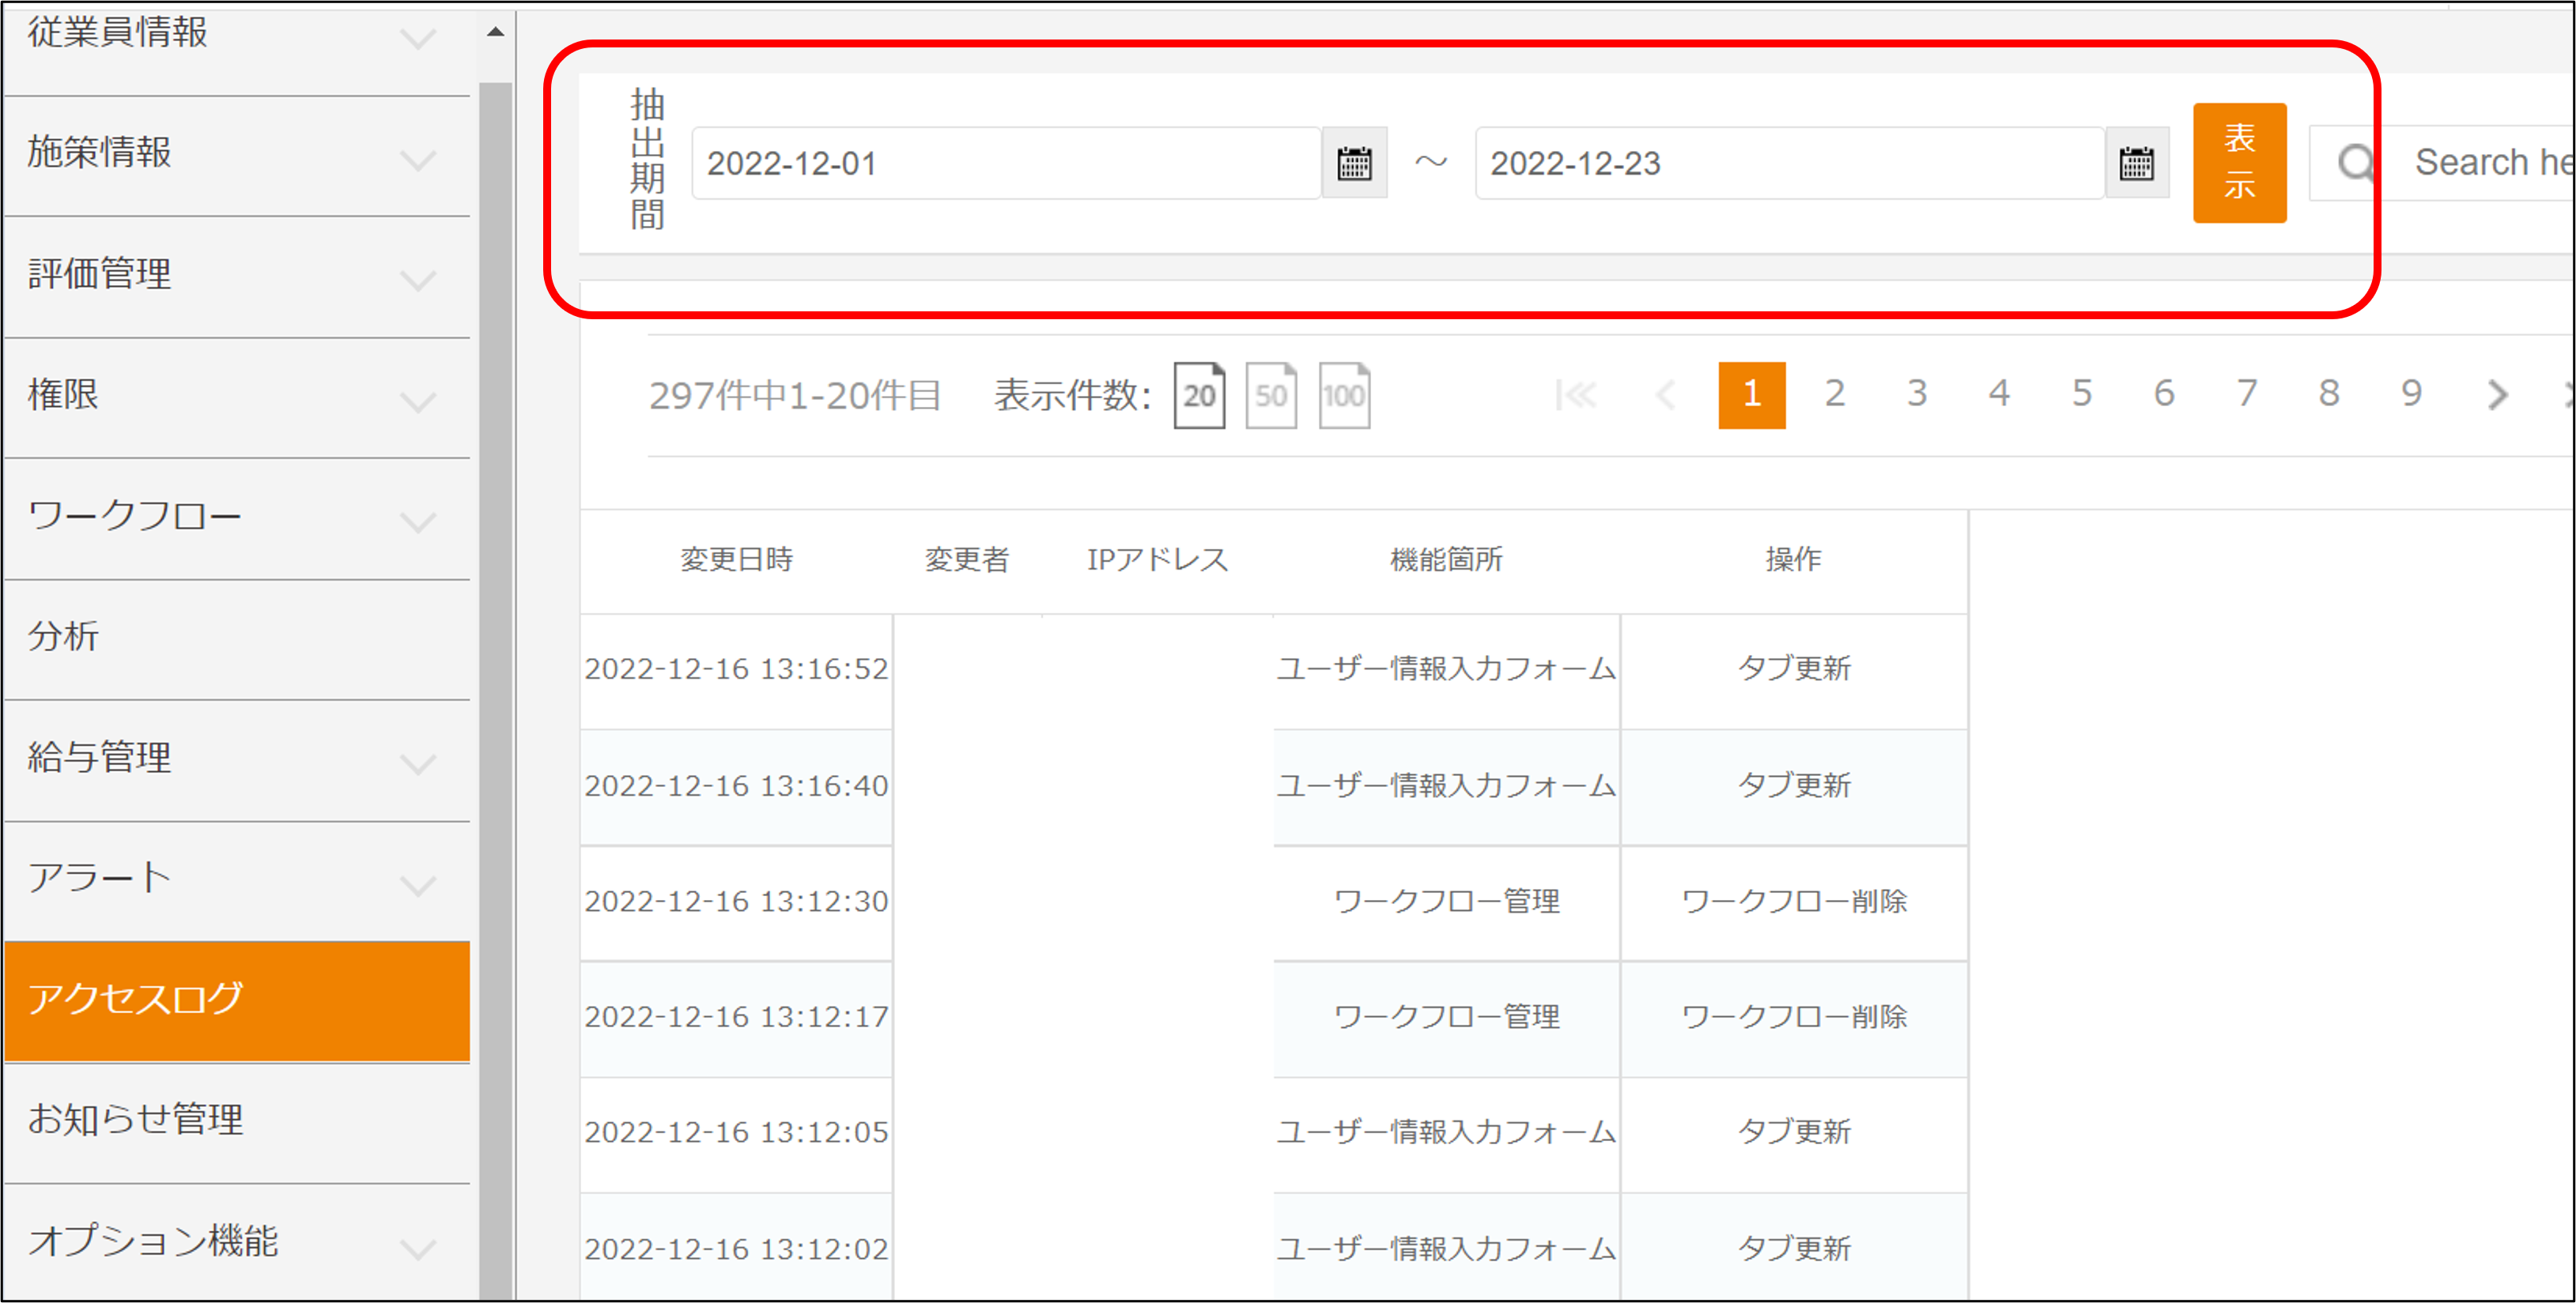Select the row dated 2022-12-16 13:12:30

coord(1273,902)
